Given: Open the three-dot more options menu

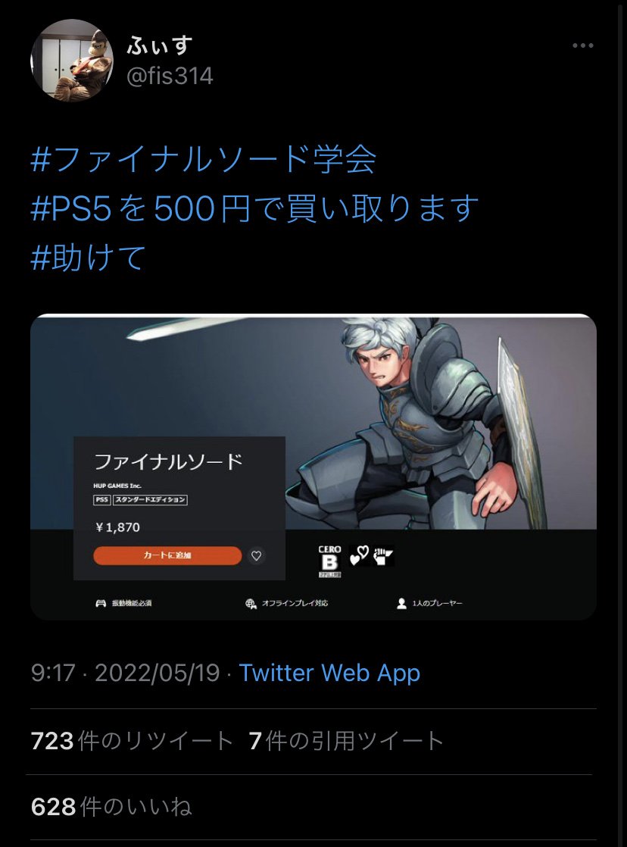Looking at the screenshot, I should pyautogui.click(x=583, y=45).
